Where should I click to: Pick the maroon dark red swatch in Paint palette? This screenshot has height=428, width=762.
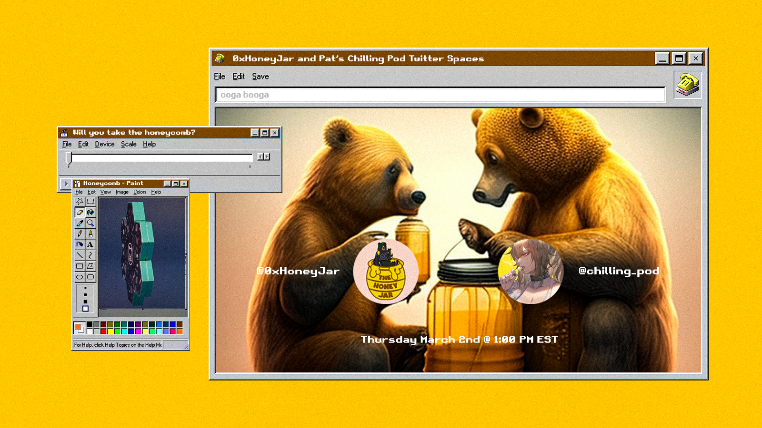click(x=103, y=324)
